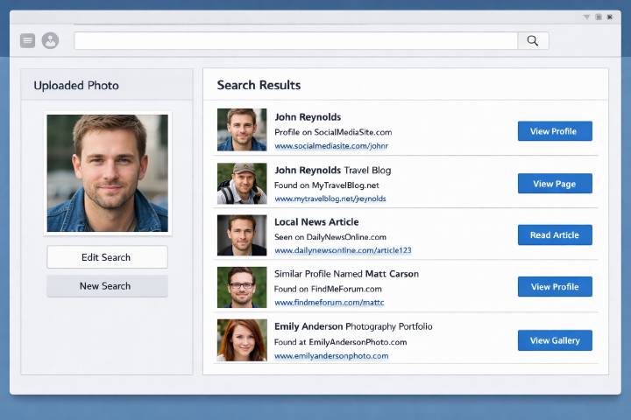Image resolution: width=631 pixels, height=420 pixels.
Task: Focus the top search input field
Action: tap(296, 40)
